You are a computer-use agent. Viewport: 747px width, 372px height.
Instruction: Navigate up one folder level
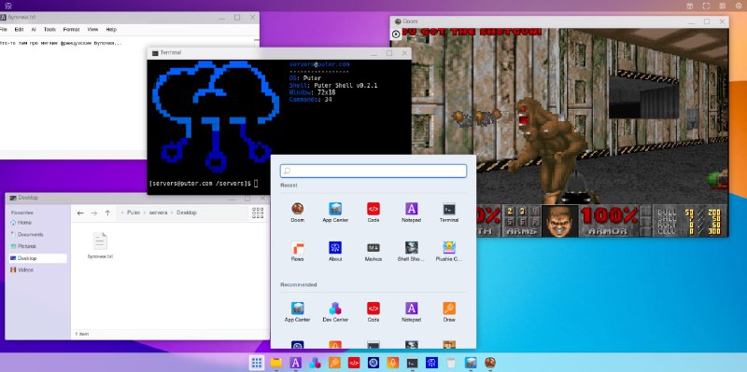(107, 214)
